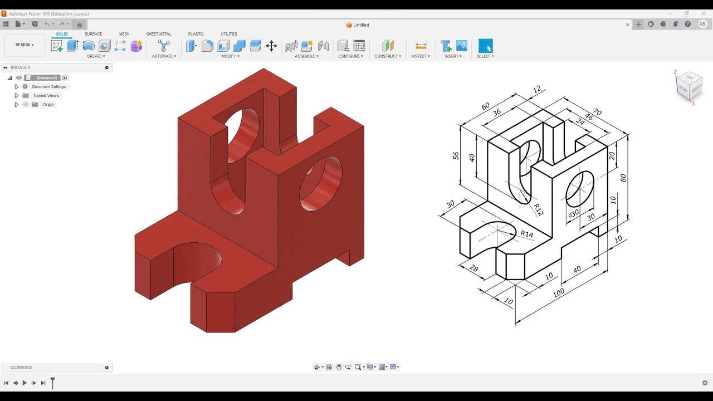Activate the Unsaved component radio button

(x=65, y=78)
